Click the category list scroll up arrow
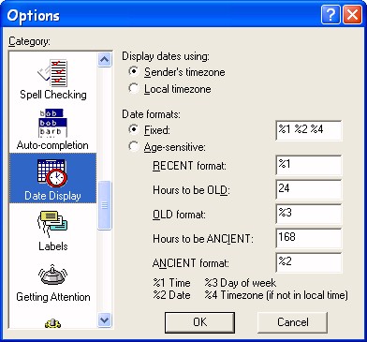 [x=104, y=59]
